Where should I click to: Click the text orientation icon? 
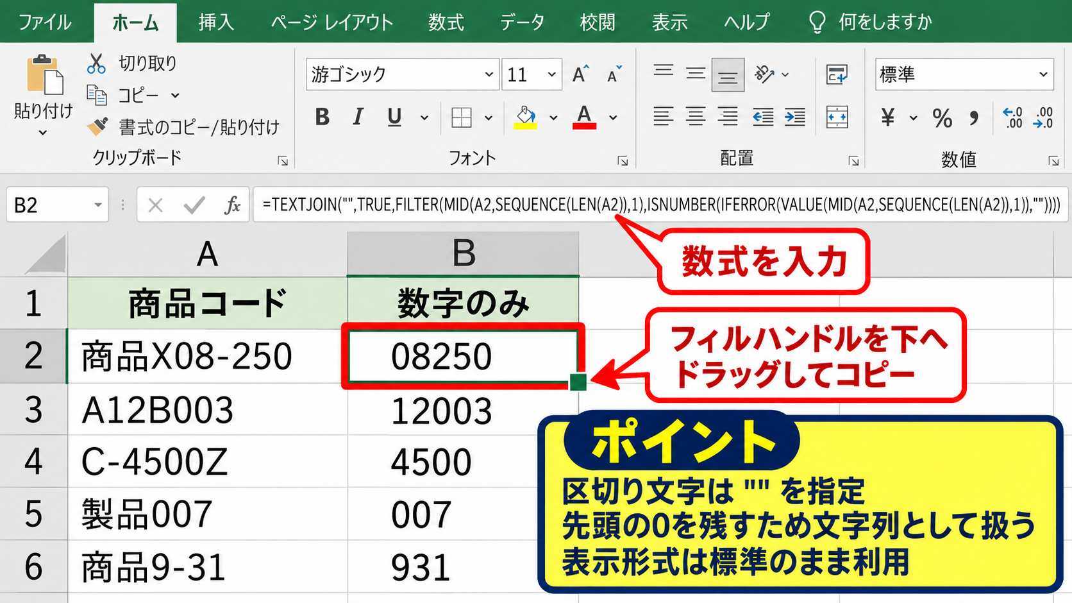[764, 74]
